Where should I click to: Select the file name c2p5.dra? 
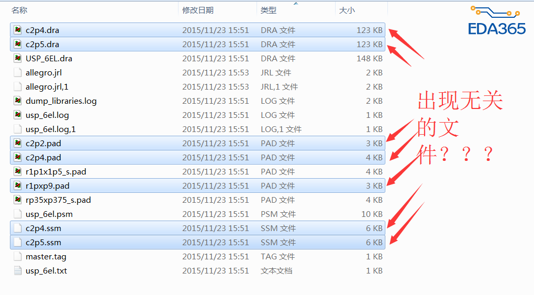click(x=42, y=45)
